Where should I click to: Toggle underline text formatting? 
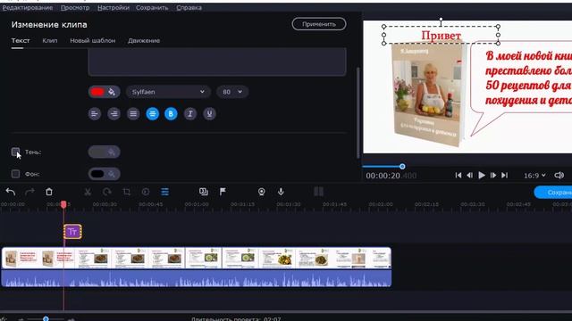[x=209, y=114]
